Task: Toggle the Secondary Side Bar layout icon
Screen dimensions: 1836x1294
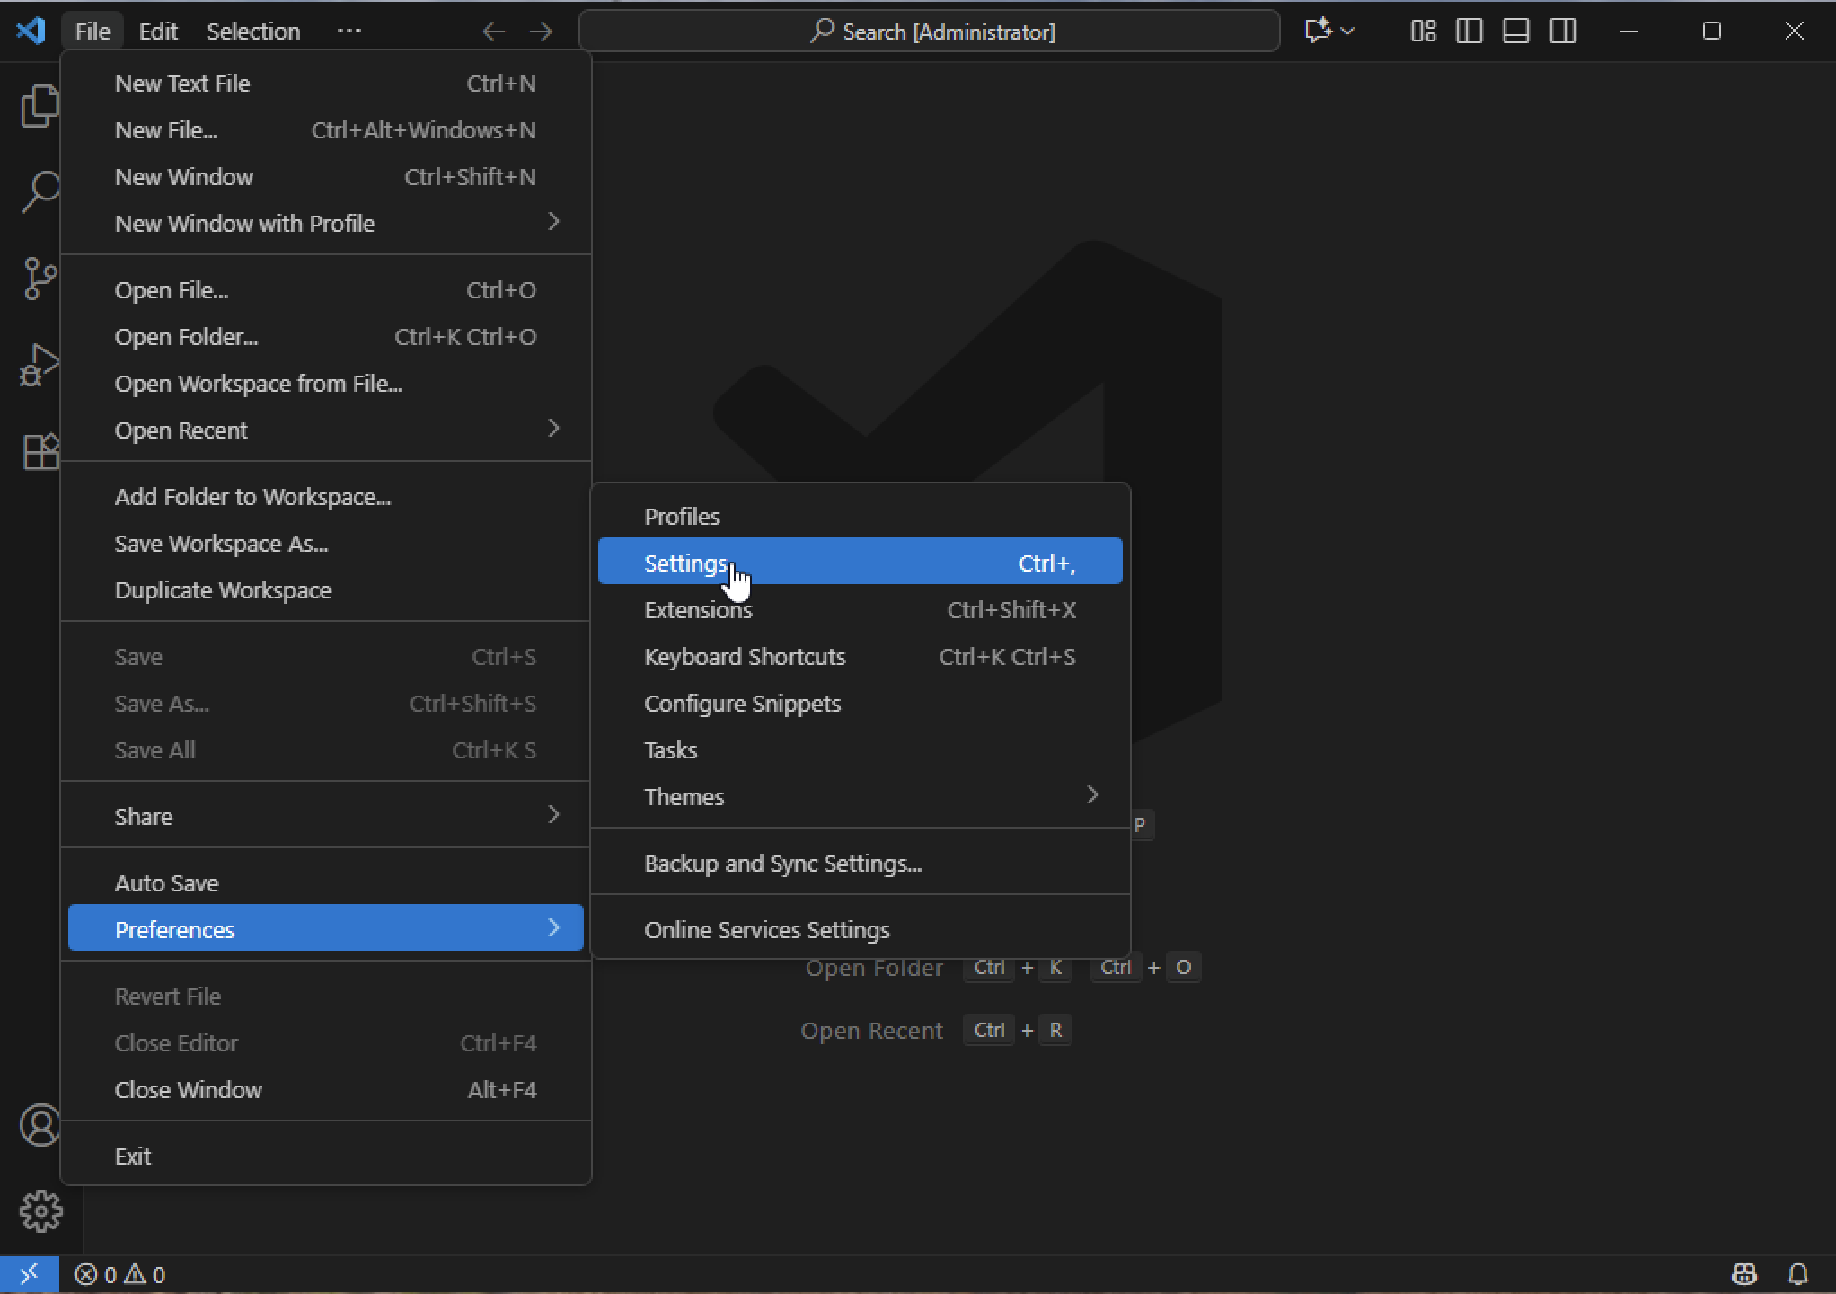Action: tap(1562, 31)
